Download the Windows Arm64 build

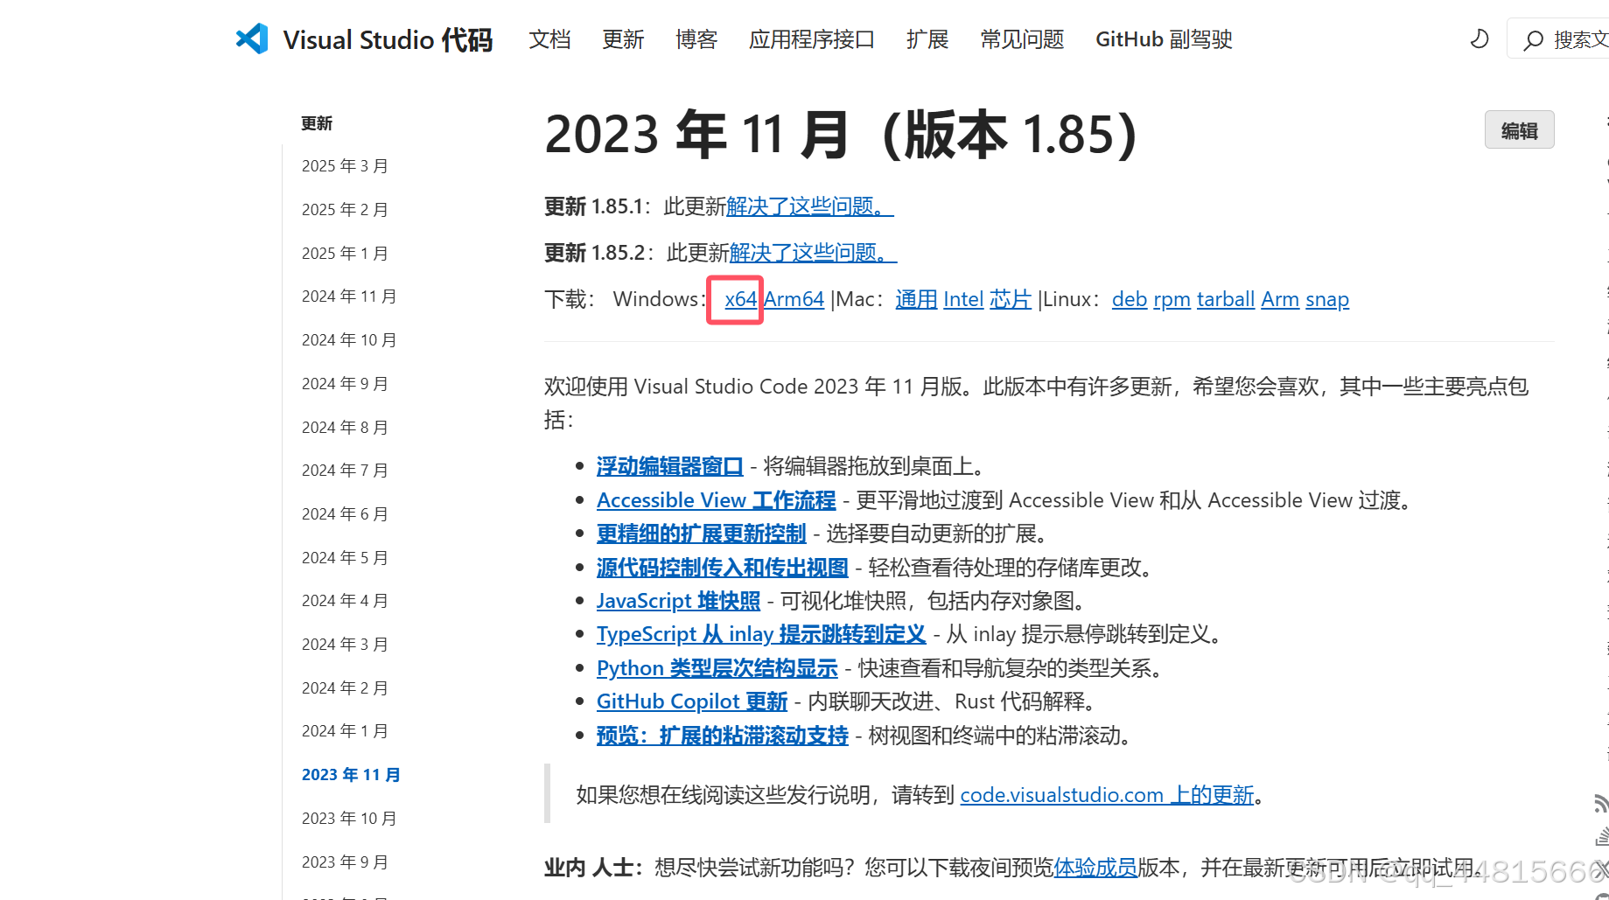tap(794, 299)
